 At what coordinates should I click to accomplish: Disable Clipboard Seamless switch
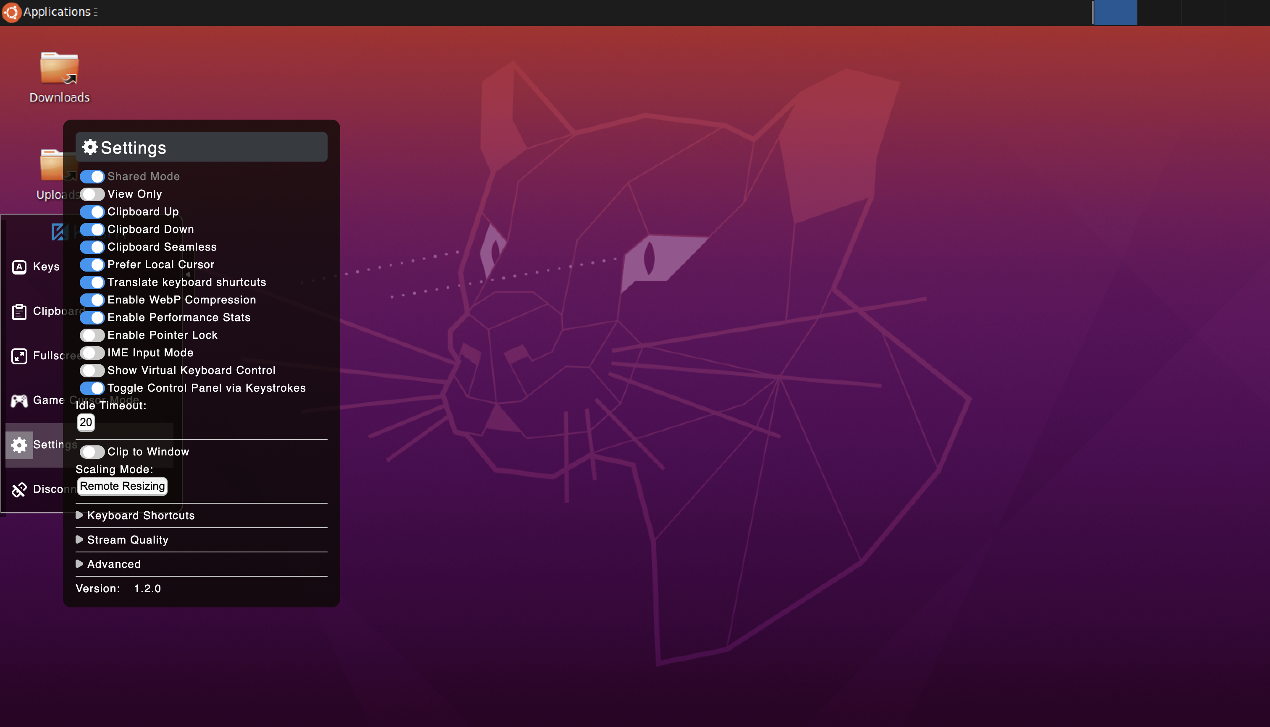pos(92,247)
